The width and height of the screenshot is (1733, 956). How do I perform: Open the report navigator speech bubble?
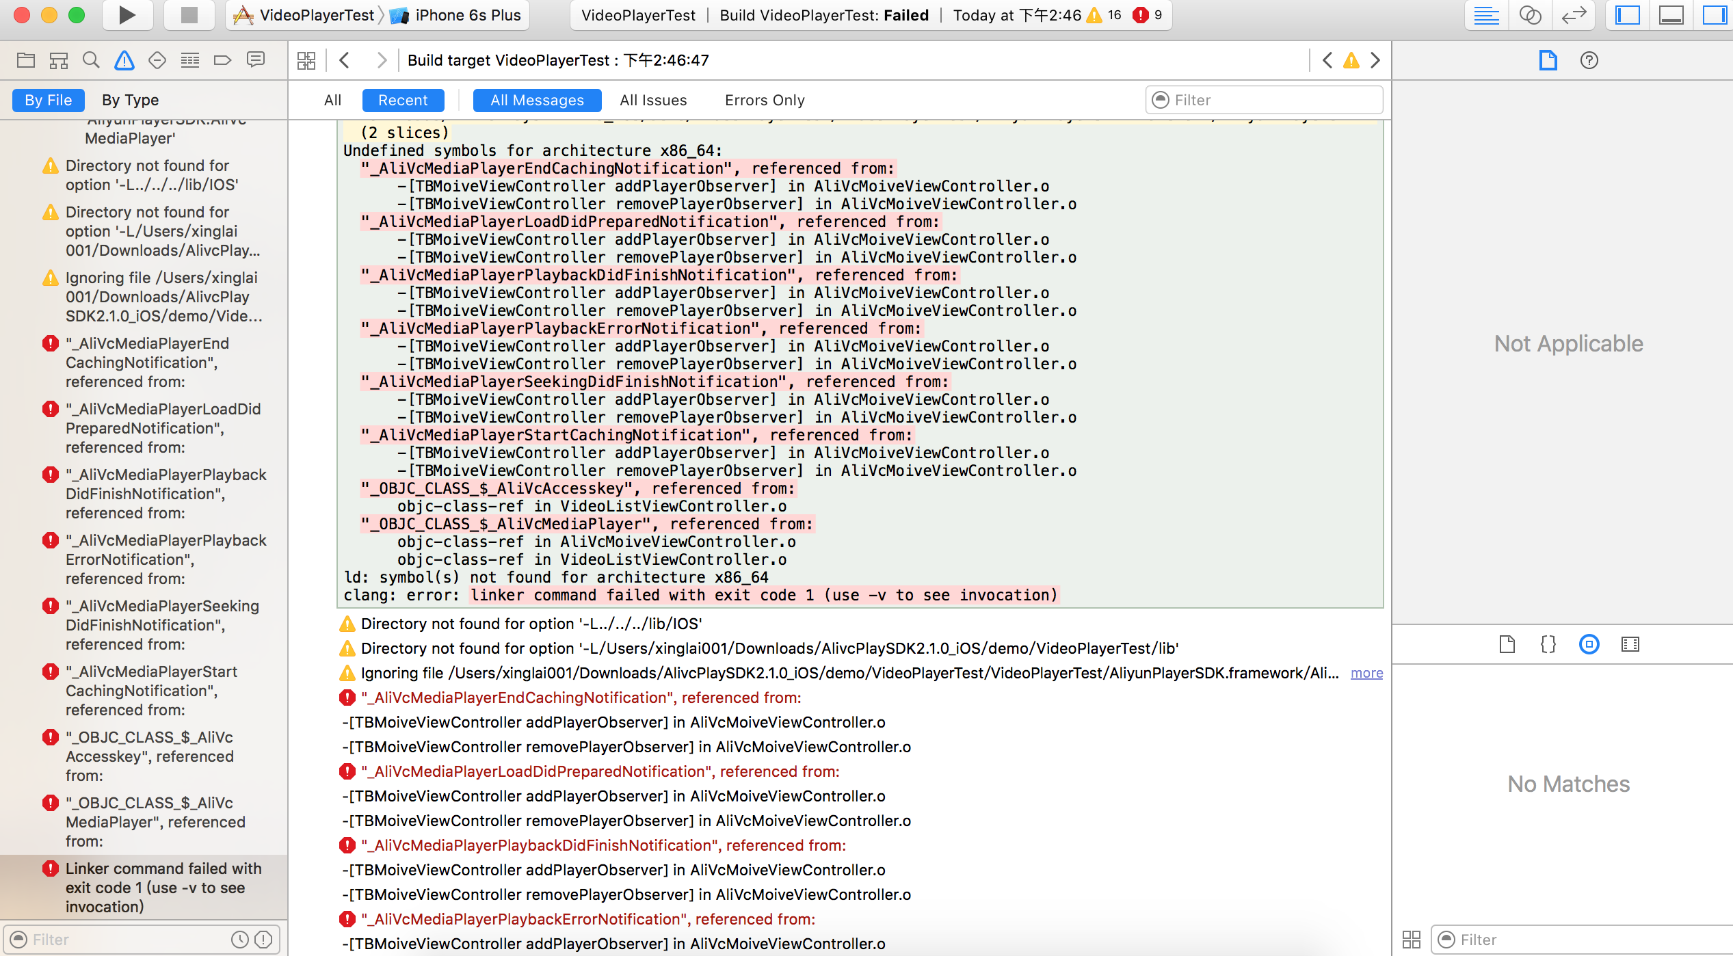click(256, 60)
